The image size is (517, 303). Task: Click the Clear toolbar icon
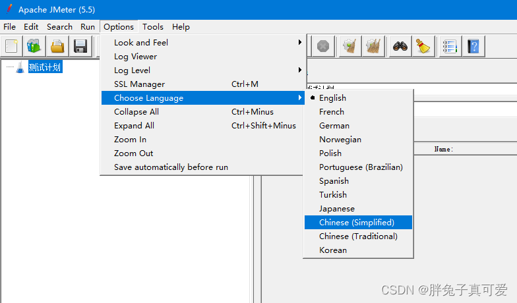coord(350,46)
